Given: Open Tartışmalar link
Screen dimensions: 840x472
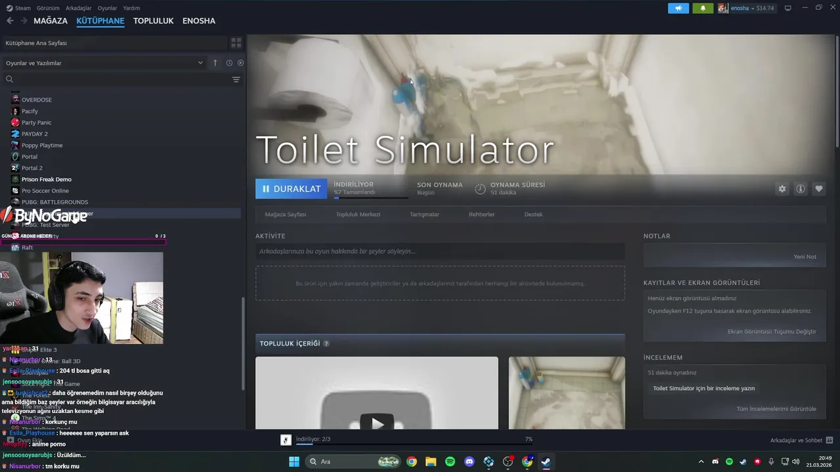Looking at the screenshot, I should 425,214.
